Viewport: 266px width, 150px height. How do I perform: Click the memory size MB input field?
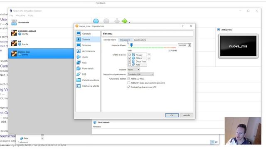point(183,45)
